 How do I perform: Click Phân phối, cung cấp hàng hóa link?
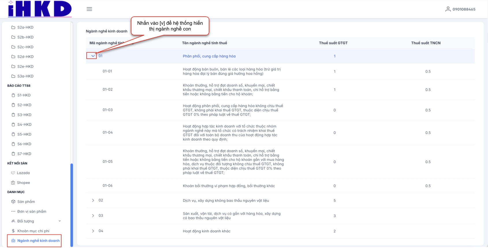(209, 56)
